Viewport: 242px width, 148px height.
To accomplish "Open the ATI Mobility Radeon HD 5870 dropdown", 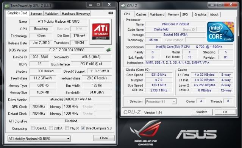I will coord(39,139).
